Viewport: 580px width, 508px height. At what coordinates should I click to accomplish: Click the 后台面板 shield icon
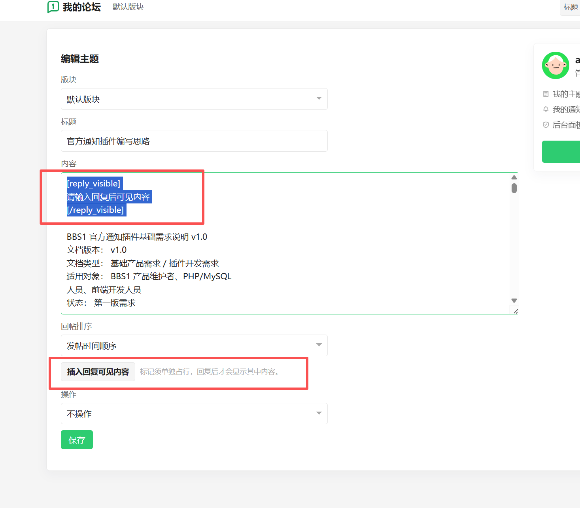pos(546,125)
